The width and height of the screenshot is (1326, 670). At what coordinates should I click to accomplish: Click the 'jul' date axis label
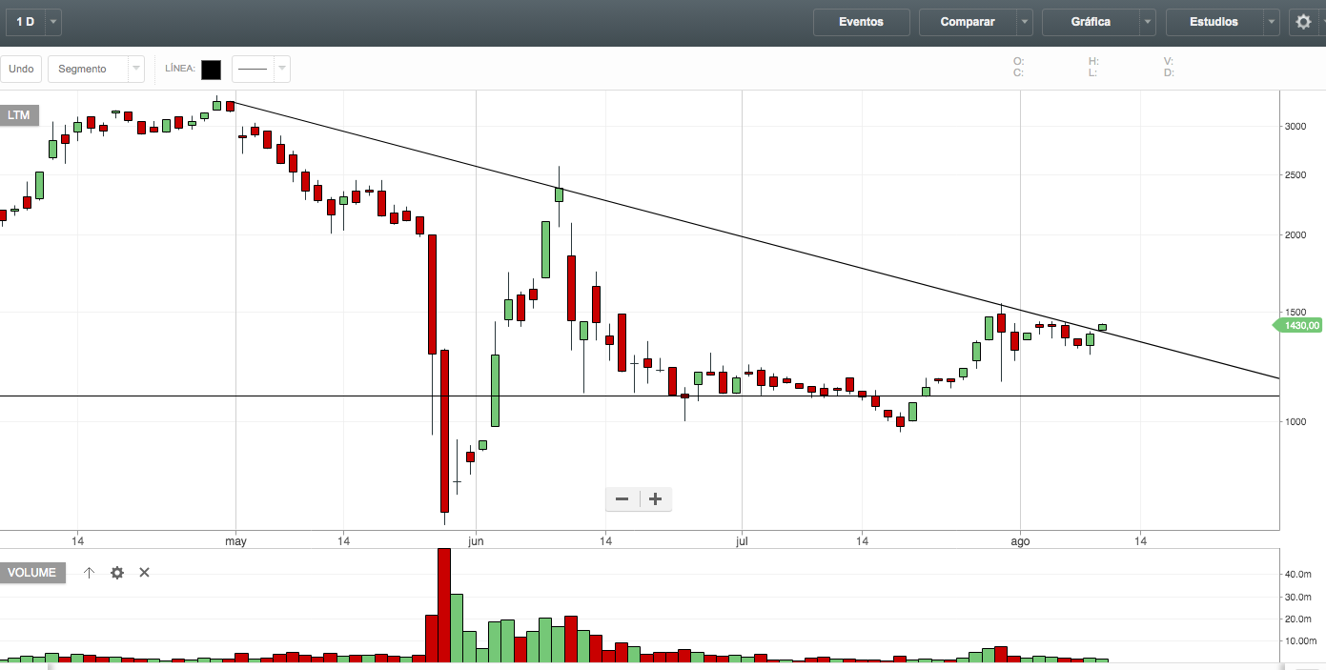742,541
